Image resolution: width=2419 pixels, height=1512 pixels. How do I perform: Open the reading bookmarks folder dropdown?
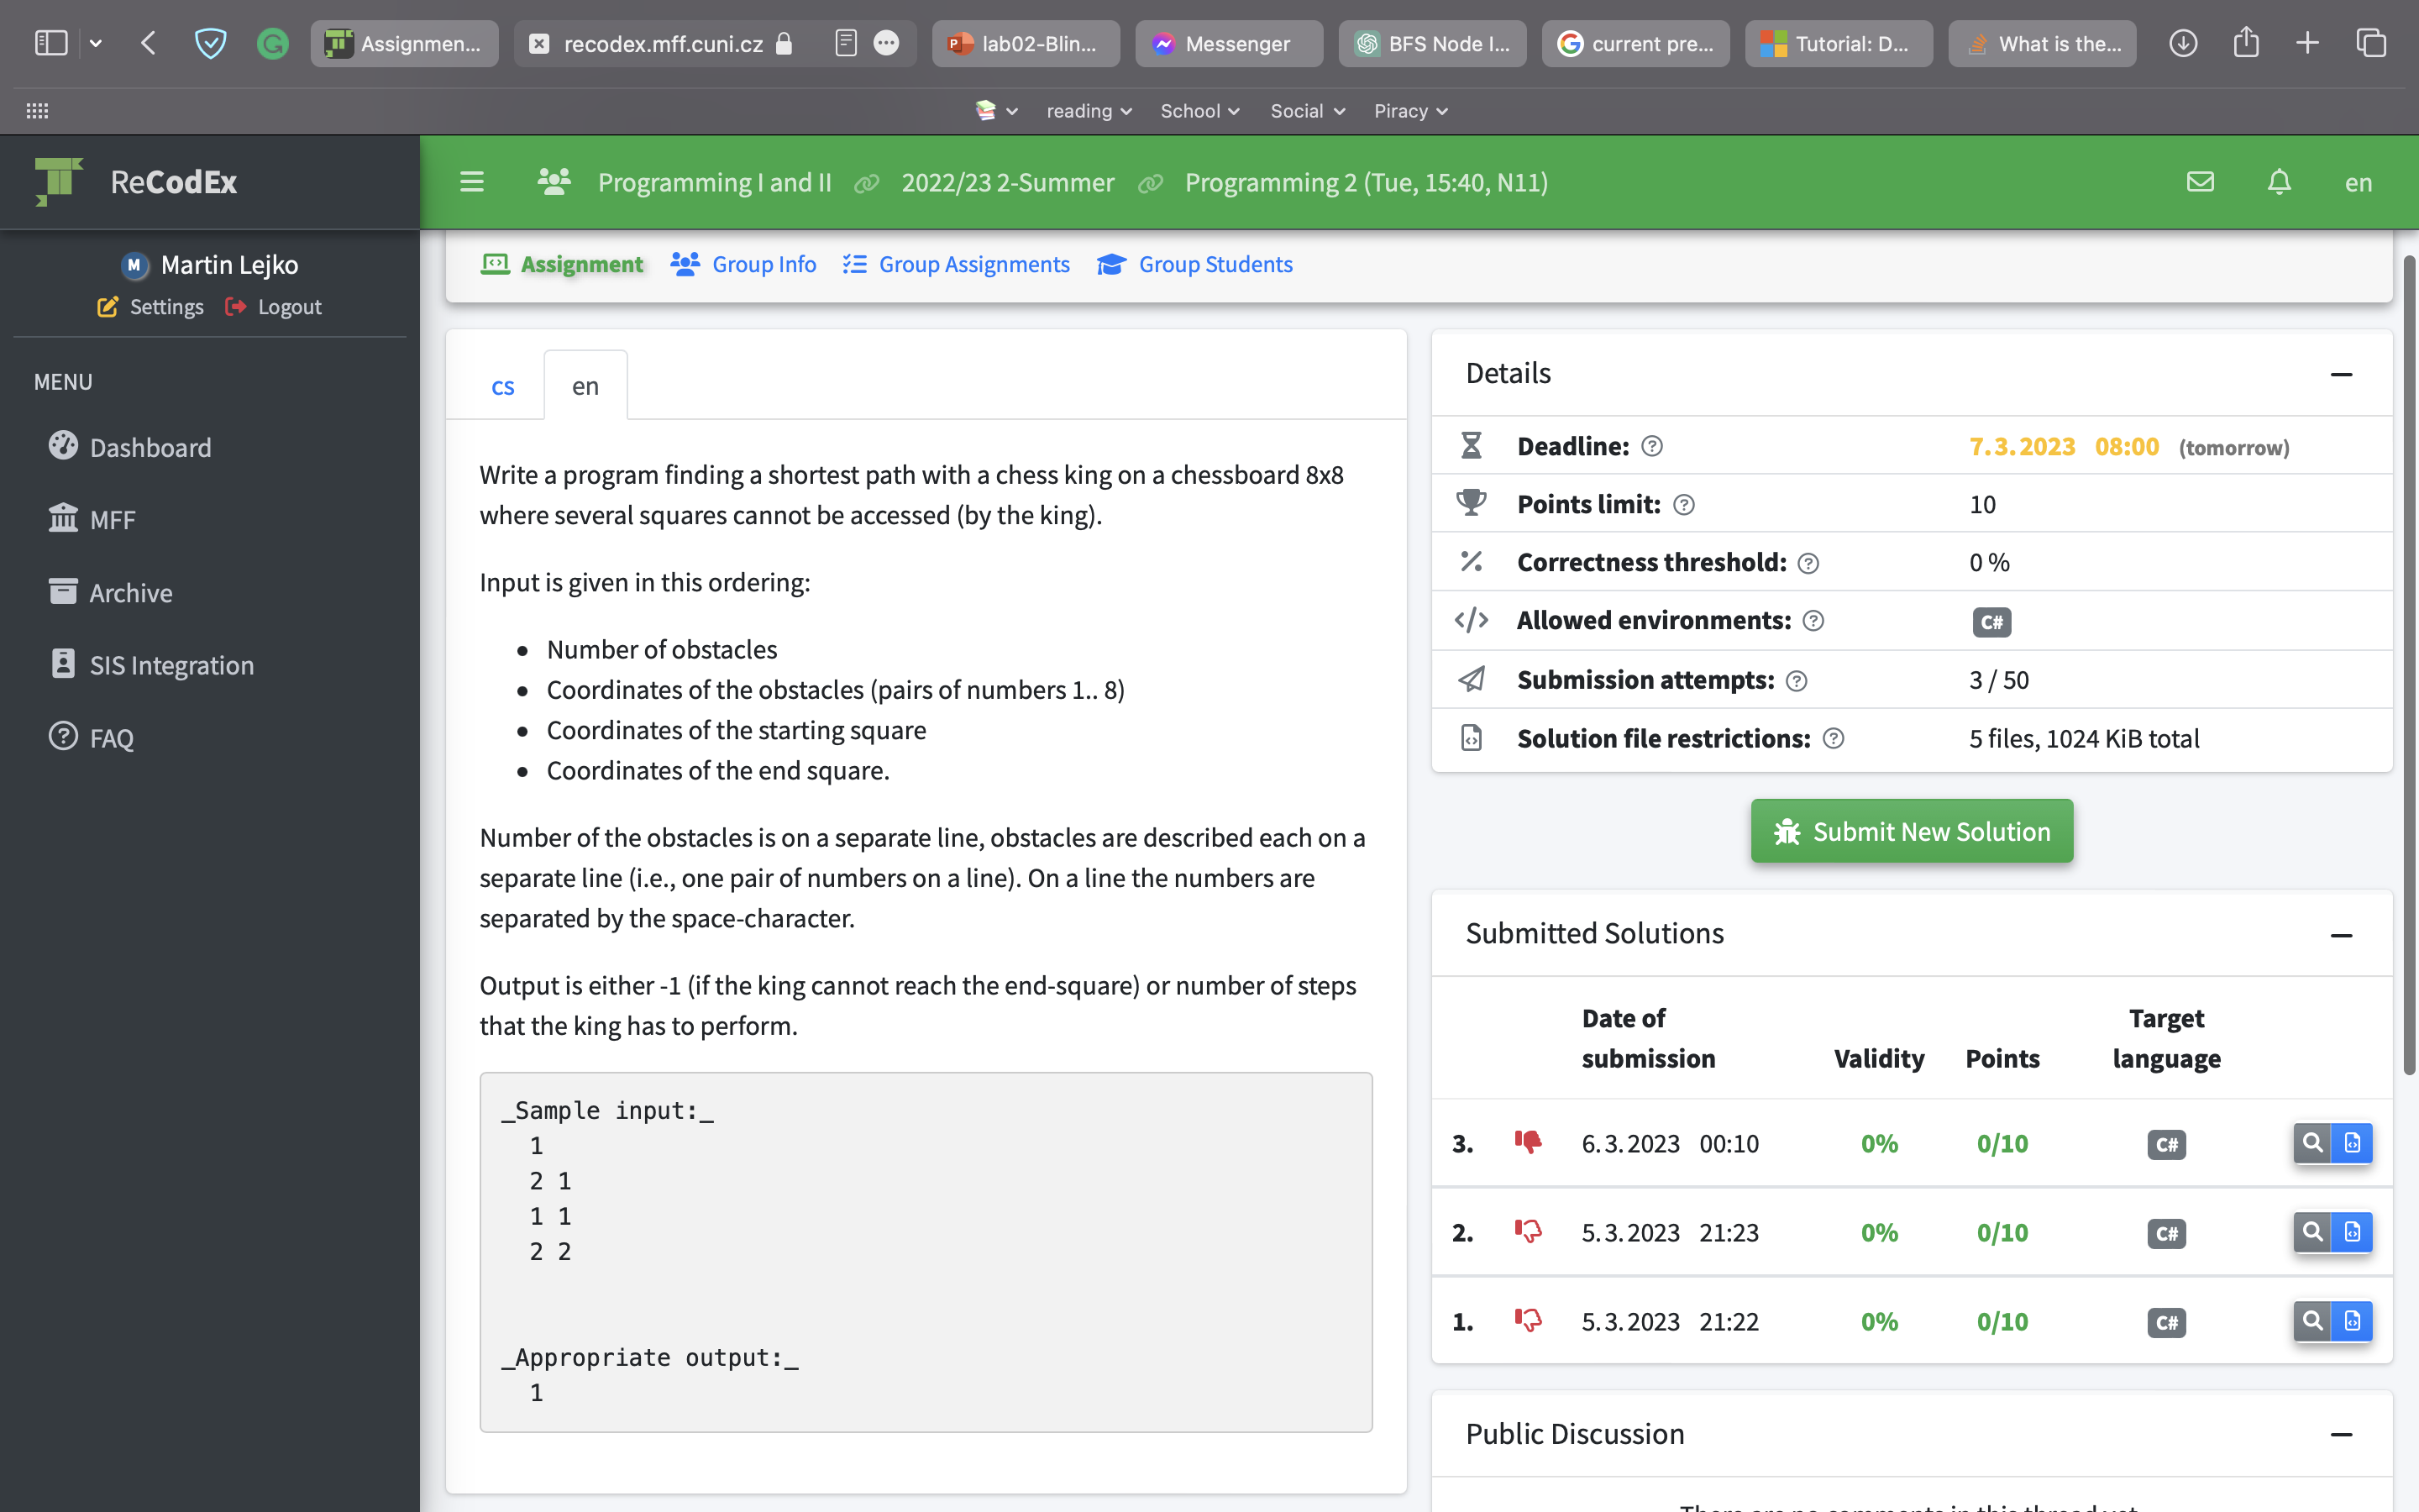pos(1089,111)
